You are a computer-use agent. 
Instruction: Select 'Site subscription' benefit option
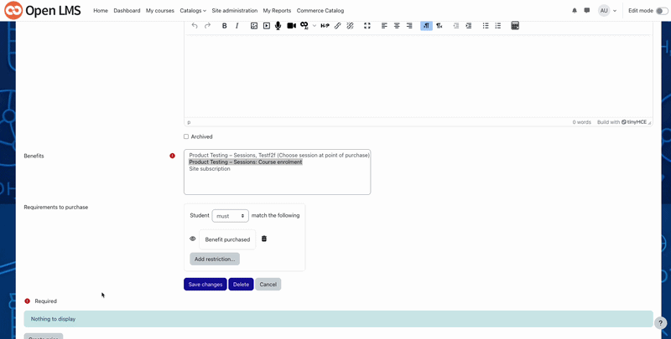coord(210,168)
